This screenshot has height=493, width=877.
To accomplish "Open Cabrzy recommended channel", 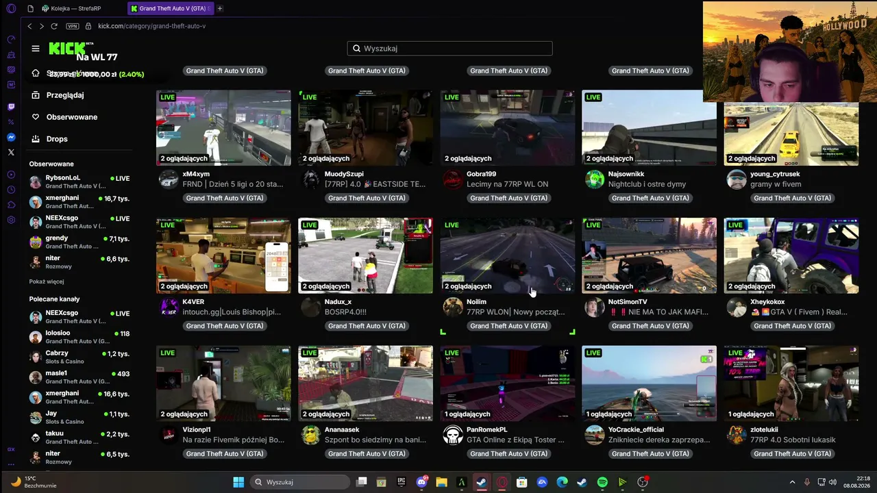I will click(x=79, y=357).
